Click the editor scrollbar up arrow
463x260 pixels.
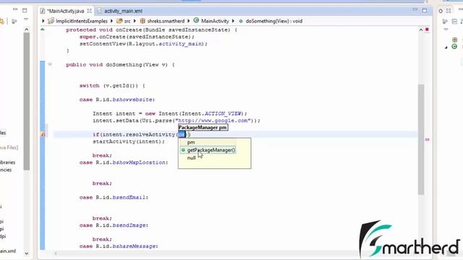[x=421, y=30]
